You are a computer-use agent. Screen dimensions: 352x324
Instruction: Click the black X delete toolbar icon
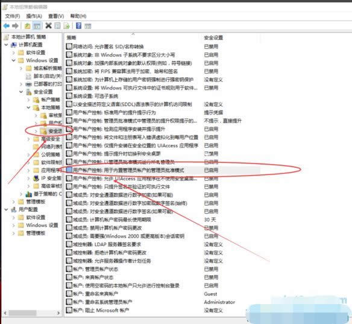pos(48,26)
